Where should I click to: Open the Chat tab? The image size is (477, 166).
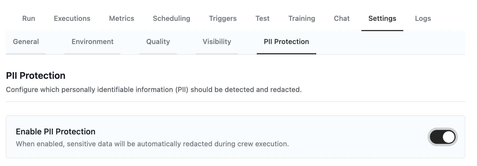tap(342, 18)
